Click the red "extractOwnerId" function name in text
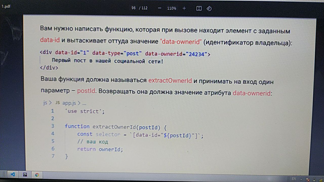 point(170,81)
